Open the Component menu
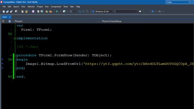Viewport: 194px width, 109px height. [x=56, y=7]
